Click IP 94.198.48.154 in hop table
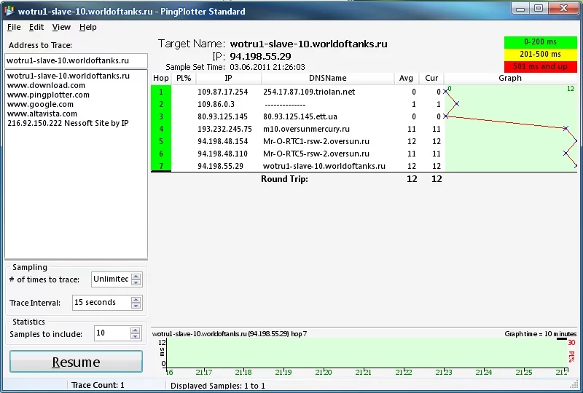Screen dimensions: 583x393 tap(223, 141)
